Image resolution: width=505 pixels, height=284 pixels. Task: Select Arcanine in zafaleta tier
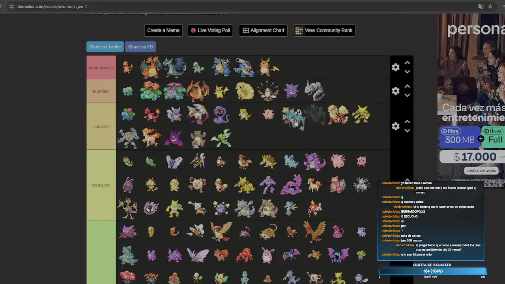pos(338,114)
